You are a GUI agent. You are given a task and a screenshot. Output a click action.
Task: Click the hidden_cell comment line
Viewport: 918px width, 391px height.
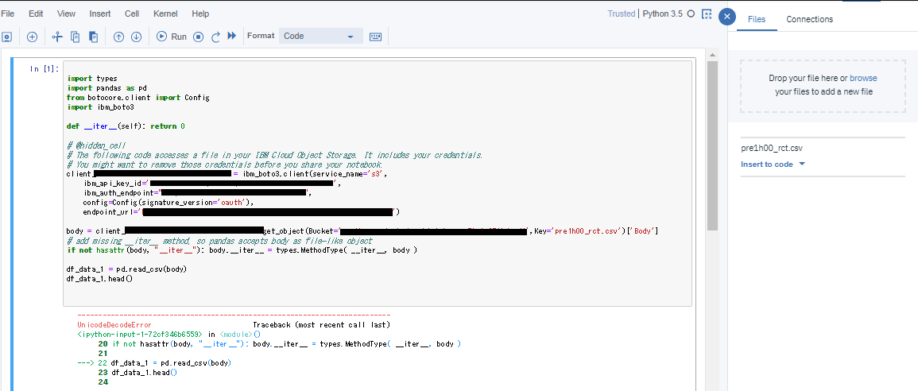[96, 145]
